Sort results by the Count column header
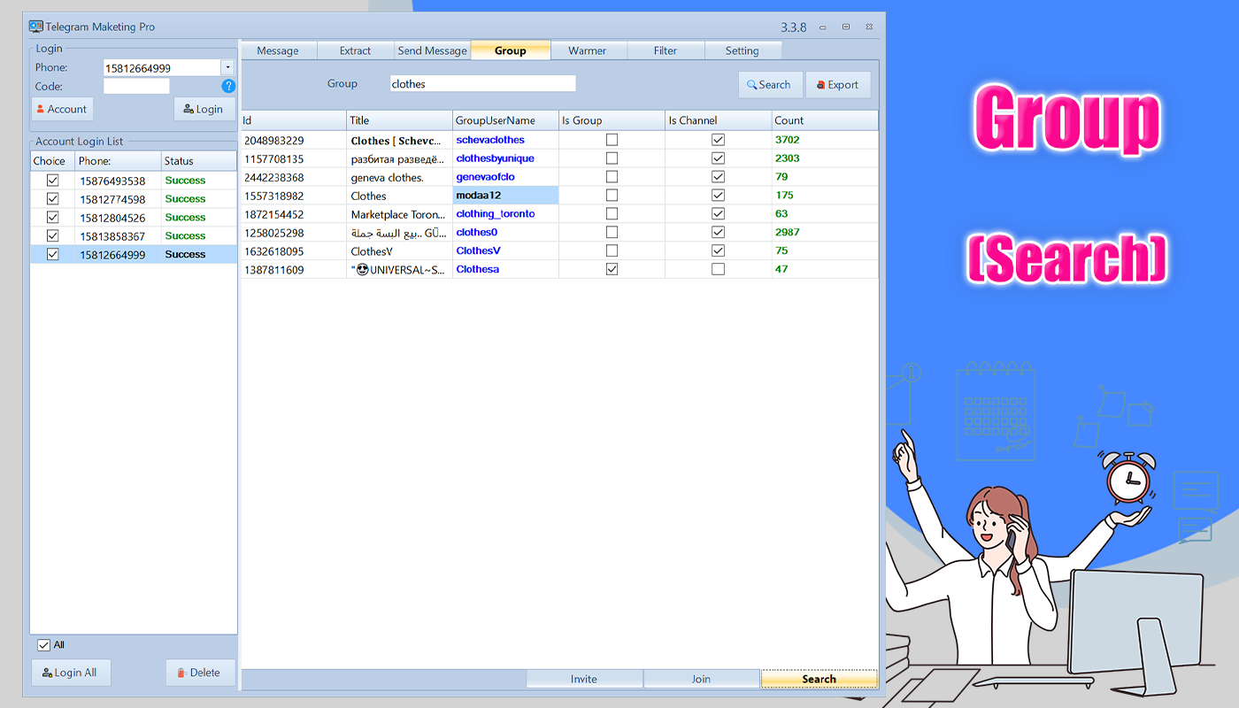1239x708 pixels. coord(825,120)
